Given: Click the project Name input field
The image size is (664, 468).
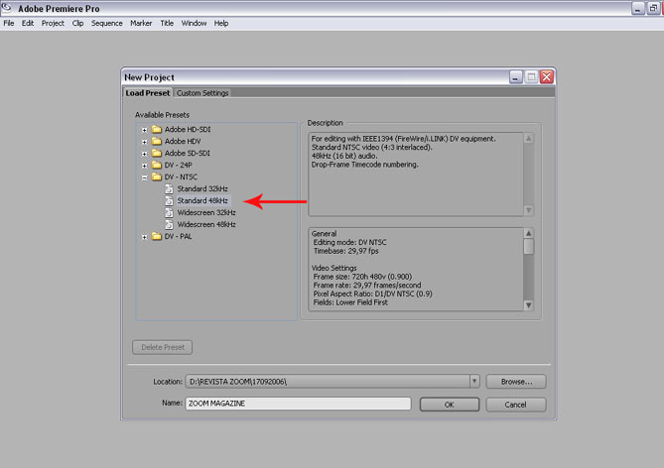Looking at the screenshot, I should [298, 404].
